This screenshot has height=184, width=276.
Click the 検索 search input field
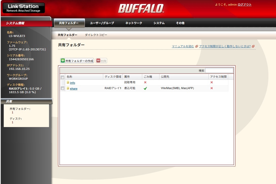[219, 70]
